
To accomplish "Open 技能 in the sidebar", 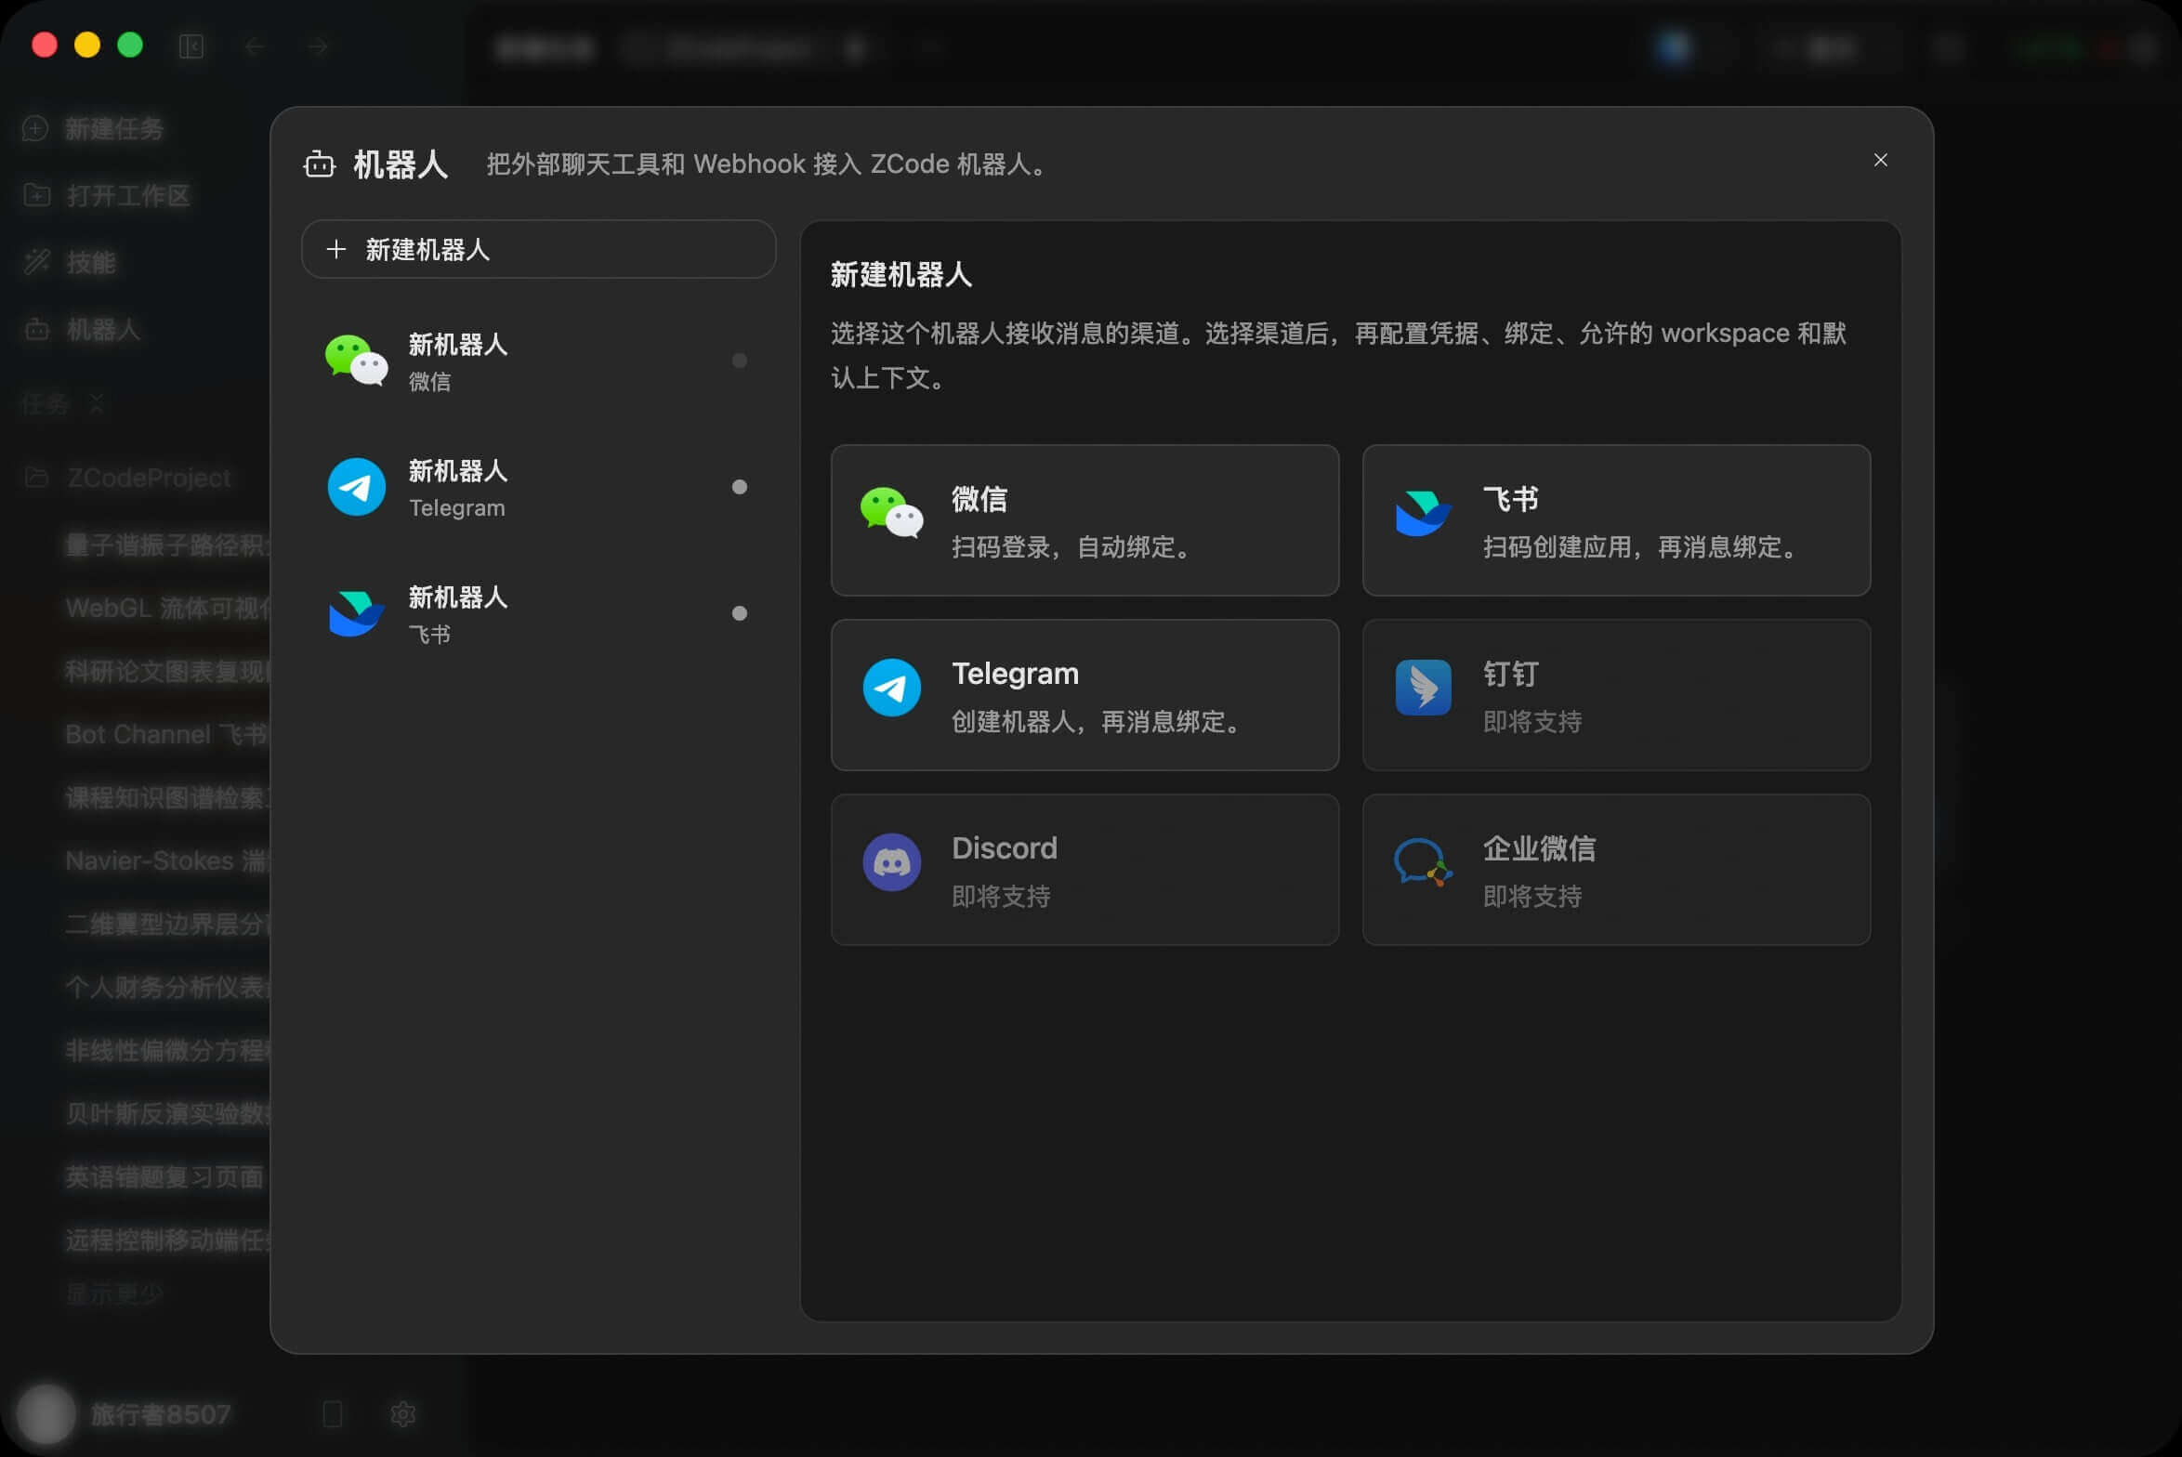I will click(70, 262).
